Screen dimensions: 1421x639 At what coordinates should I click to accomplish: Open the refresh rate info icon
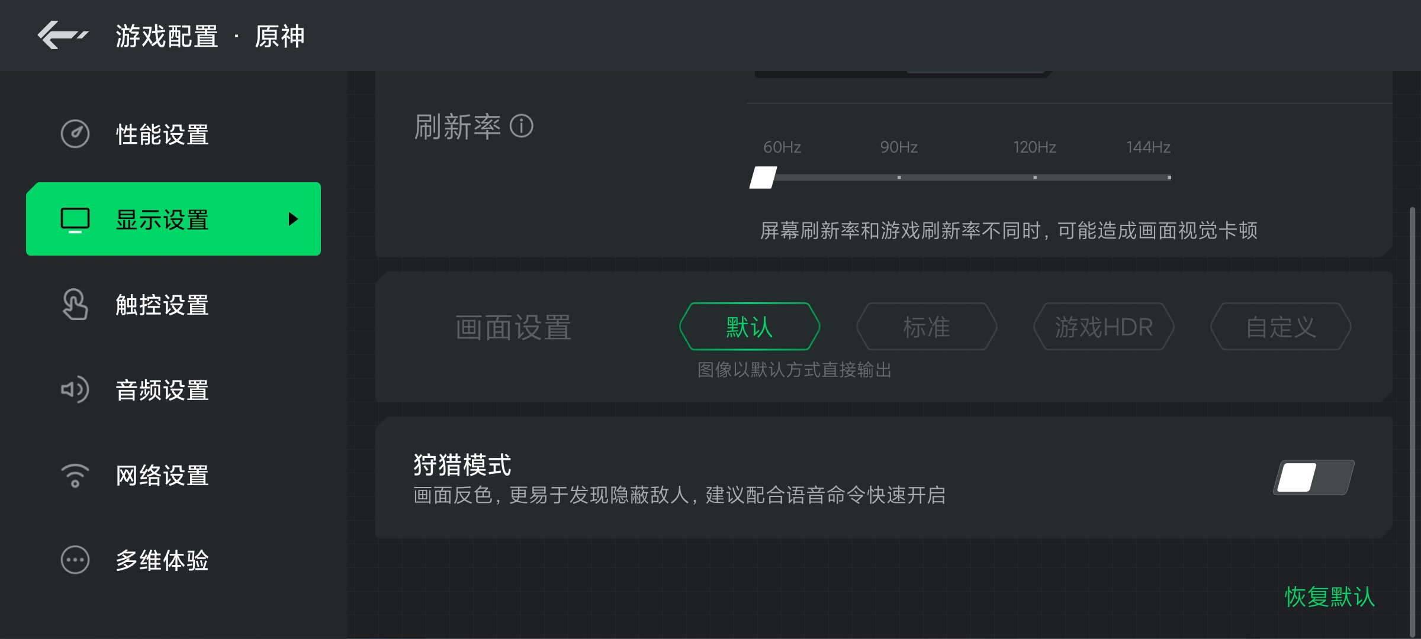click(x=522, y=126)
